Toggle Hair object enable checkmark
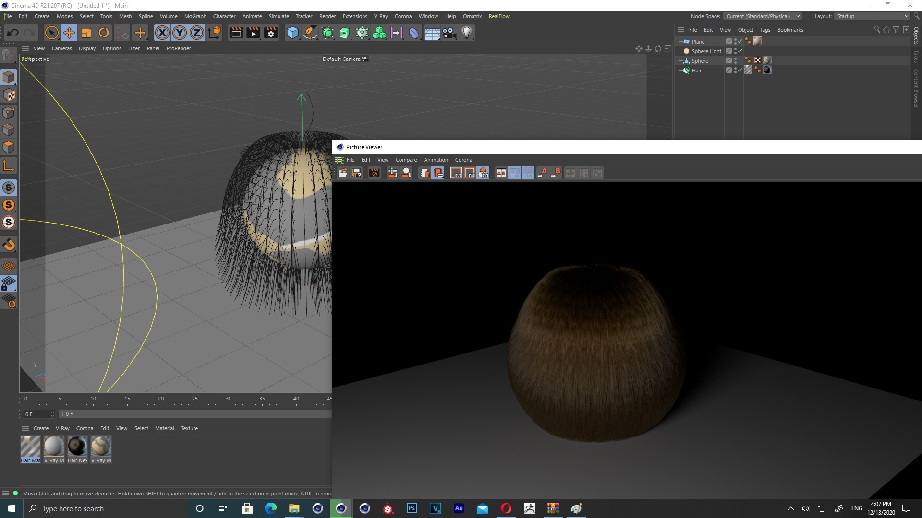This screenshot has width=922, height=518. (x=740, y=71)
